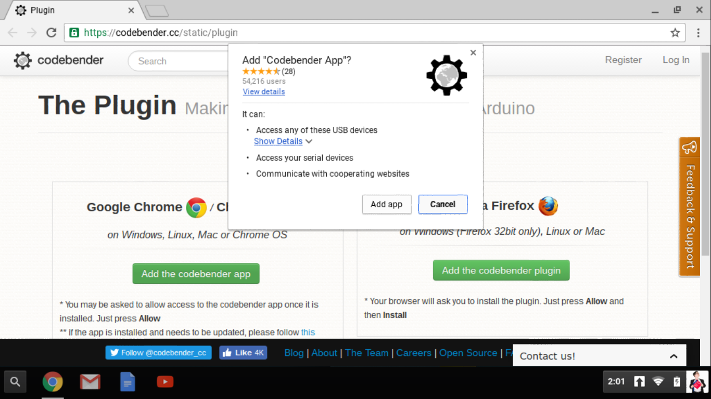Click Add app button
The width and height of the screenshot is (711, 399).
click(x=387, y=204)
